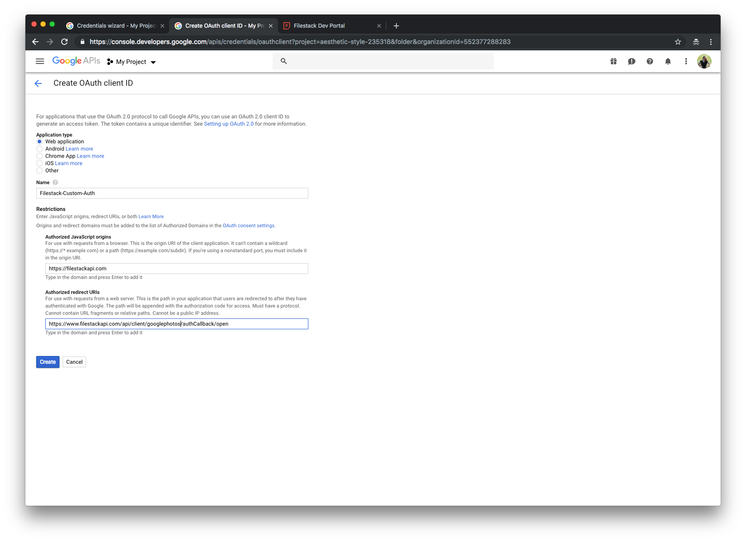Open the Chrome three-dot menu
The image size is (746, 542).
711,42
